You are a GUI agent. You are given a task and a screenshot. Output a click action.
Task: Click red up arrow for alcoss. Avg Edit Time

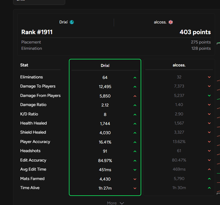coord(209,169)
